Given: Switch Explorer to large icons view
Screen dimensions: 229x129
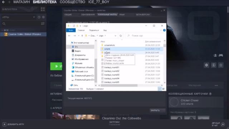Looking at the screenshot, I should pos(164,89).
